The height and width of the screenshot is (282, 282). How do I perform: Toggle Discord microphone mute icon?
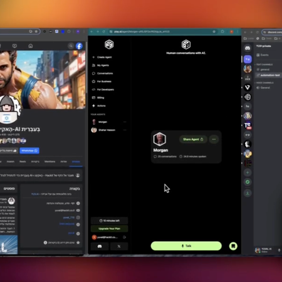(279, 250)
